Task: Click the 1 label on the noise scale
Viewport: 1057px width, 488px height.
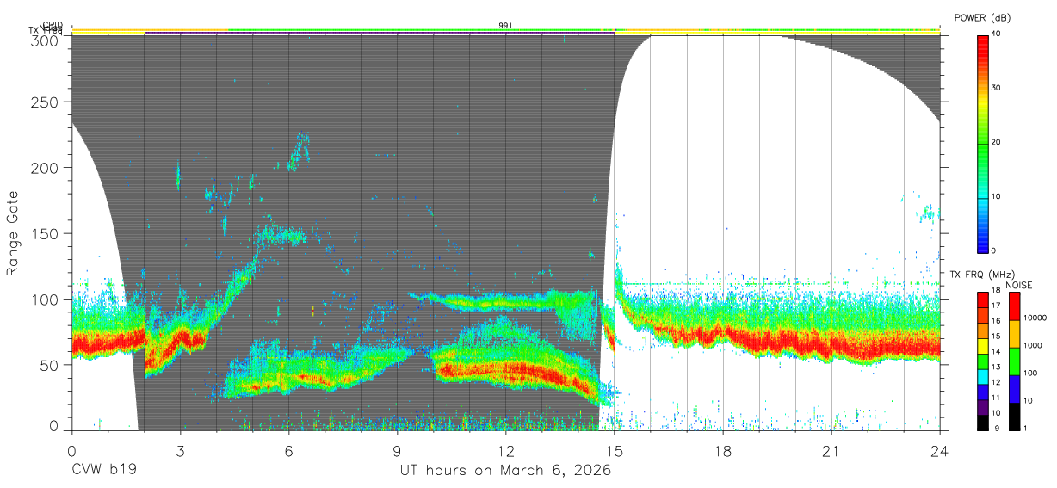Action: 1025,429
